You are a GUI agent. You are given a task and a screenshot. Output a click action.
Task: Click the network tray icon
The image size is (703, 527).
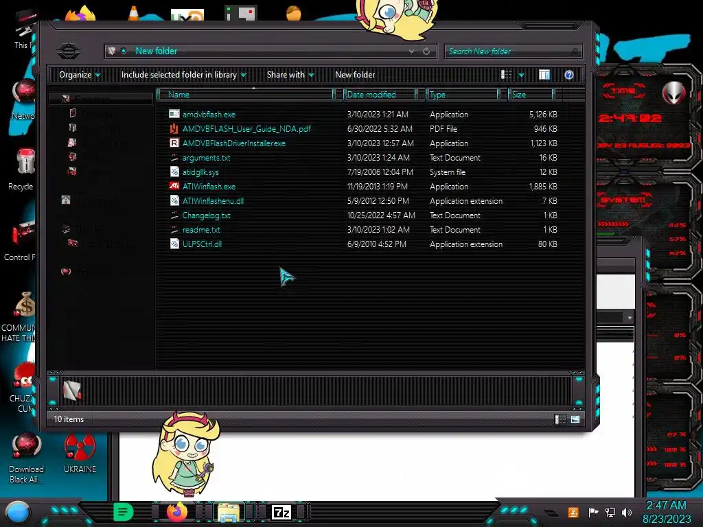point(610,512)
